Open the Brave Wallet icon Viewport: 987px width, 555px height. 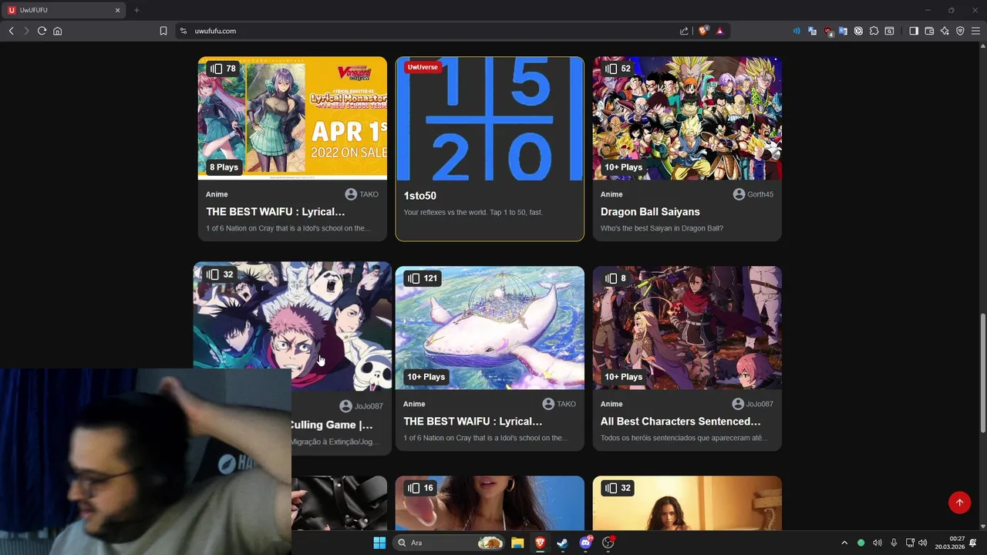pos(929,31)
